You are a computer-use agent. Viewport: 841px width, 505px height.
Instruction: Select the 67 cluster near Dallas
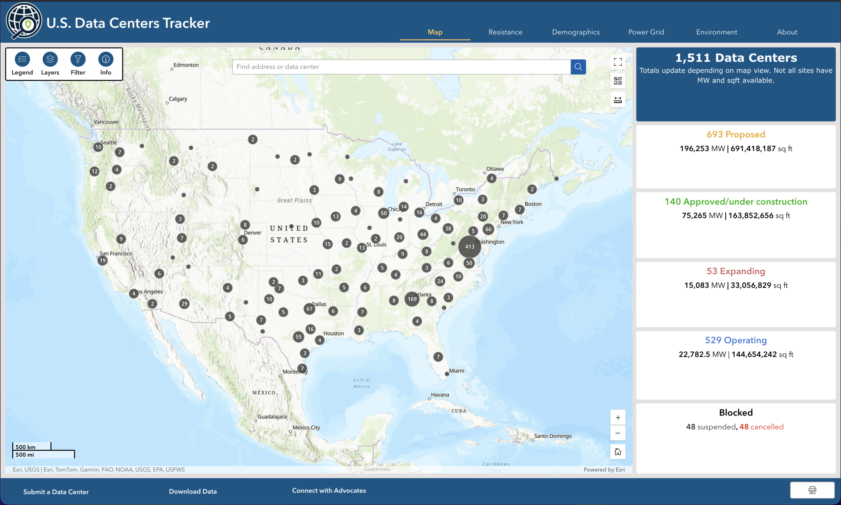click(310, 309)
